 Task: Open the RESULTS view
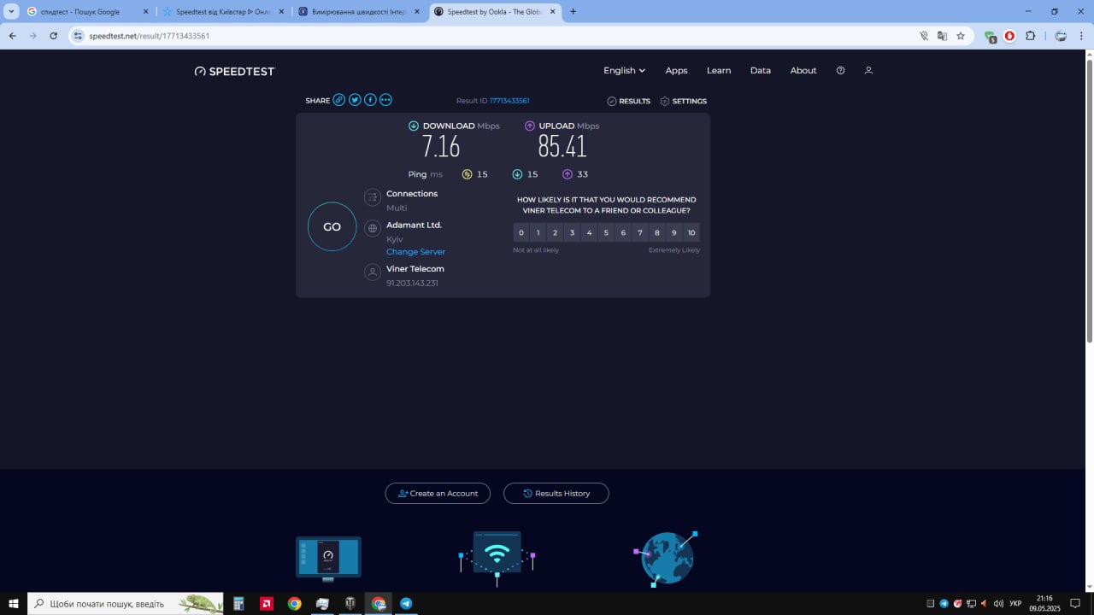click(629, 101)
